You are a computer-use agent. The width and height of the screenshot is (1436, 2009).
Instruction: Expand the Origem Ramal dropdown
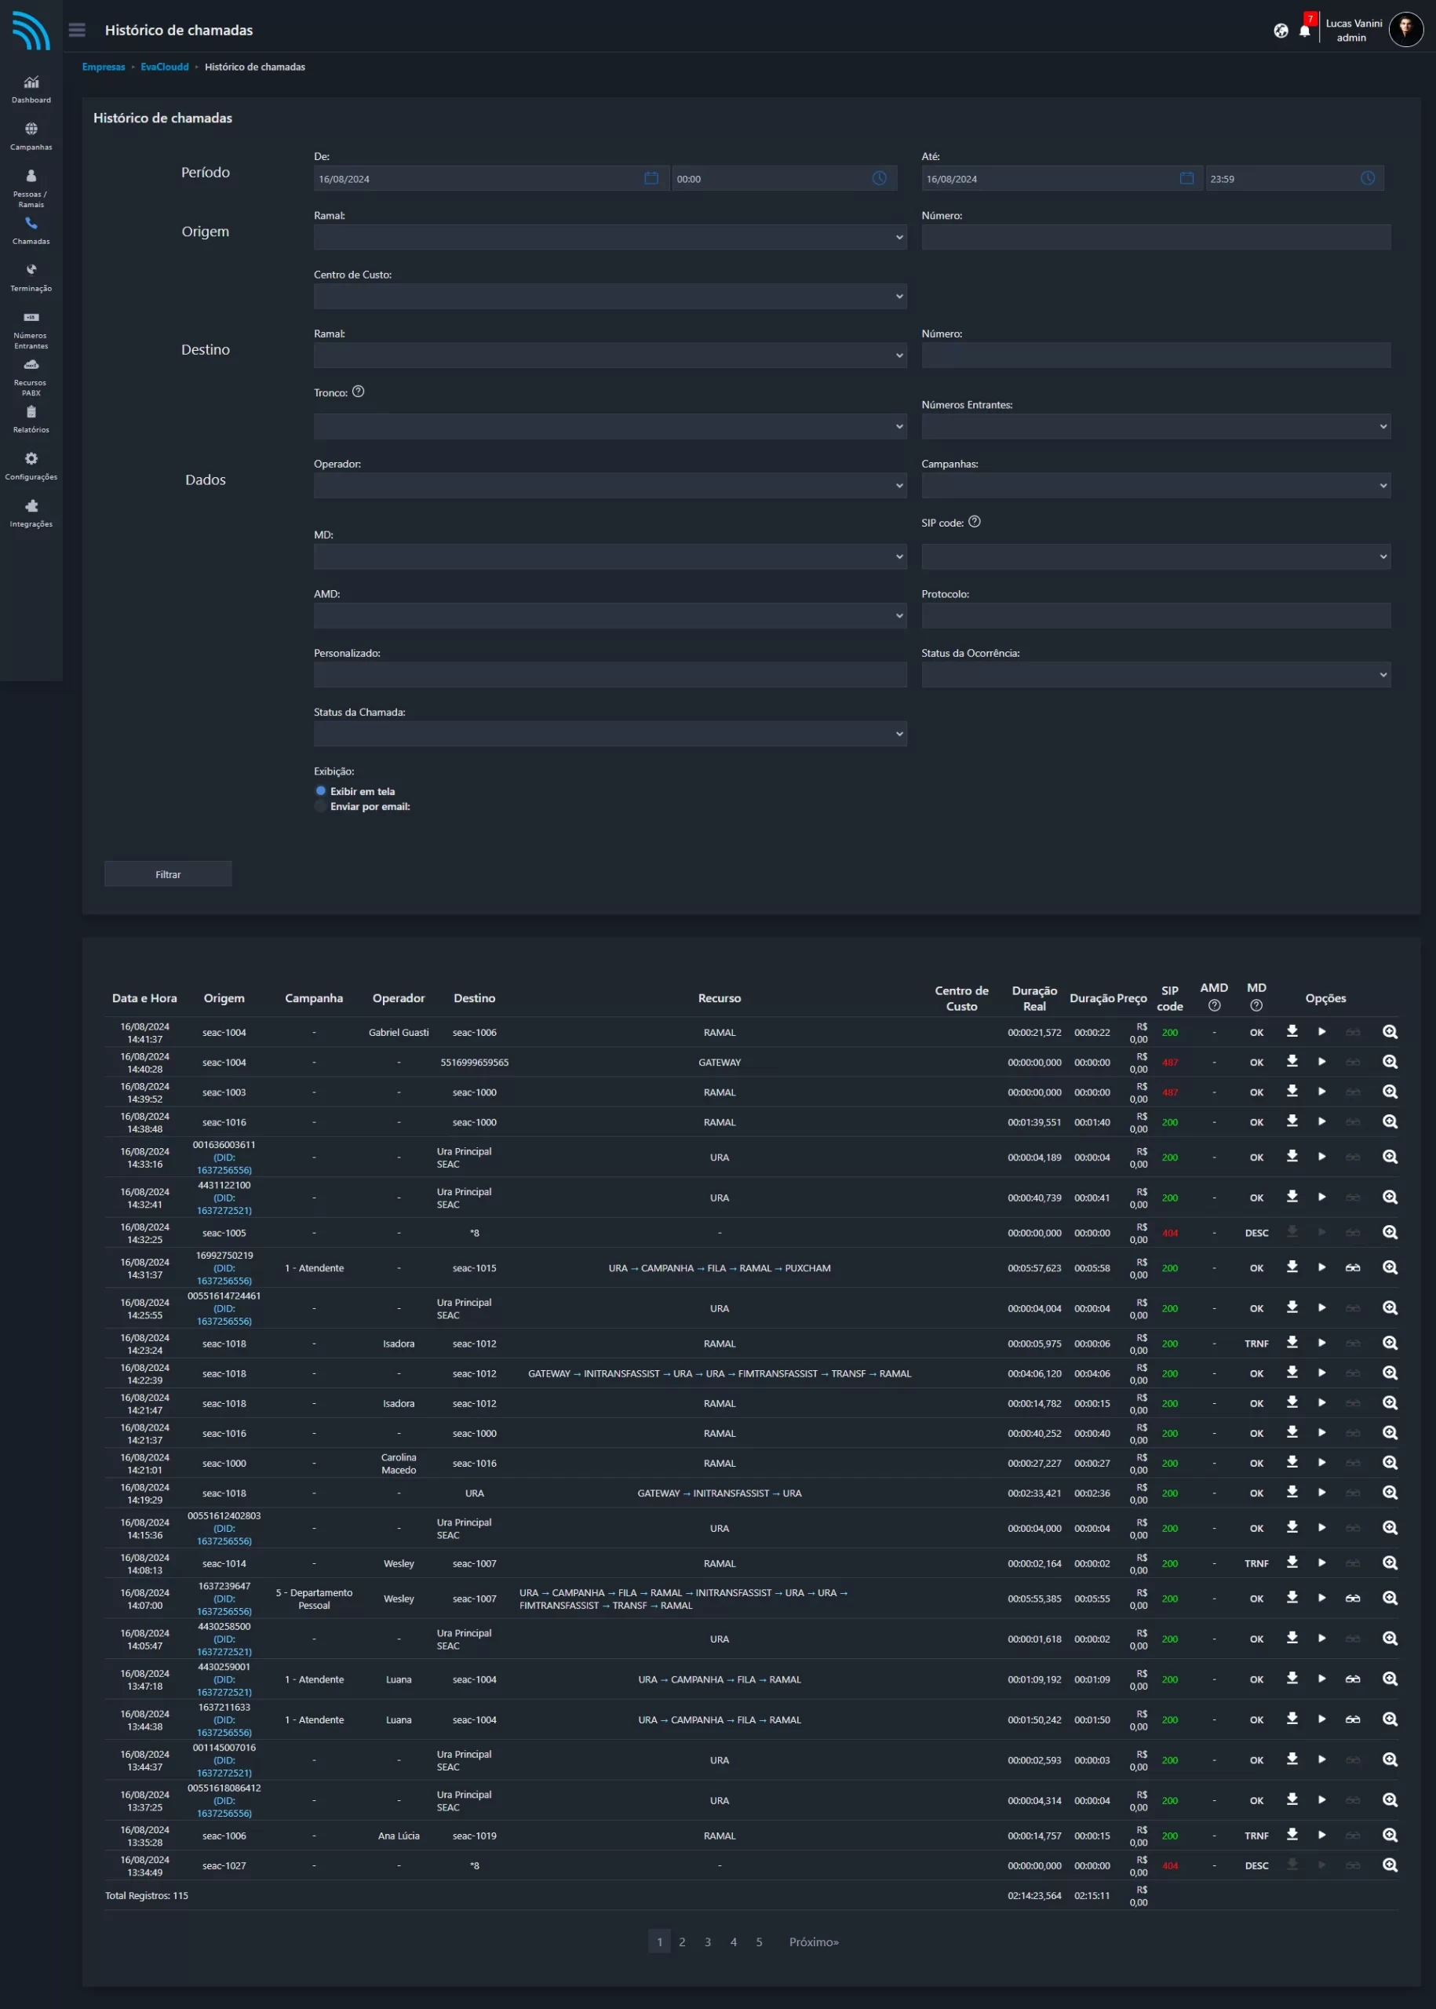coord(609,237)
